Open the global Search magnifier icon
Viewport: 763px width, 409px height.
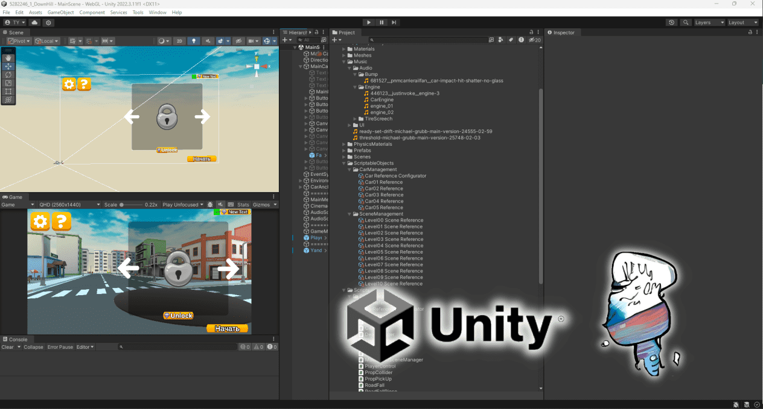[686, 22]
